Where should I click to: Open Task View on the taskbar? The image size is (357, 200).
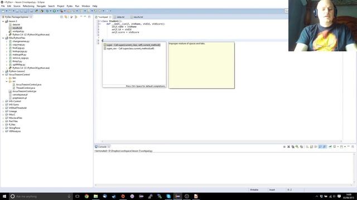coord(78,196)
